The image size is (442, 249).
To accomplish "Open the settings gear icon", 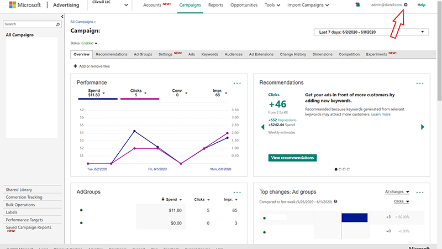I will (406, 5).
